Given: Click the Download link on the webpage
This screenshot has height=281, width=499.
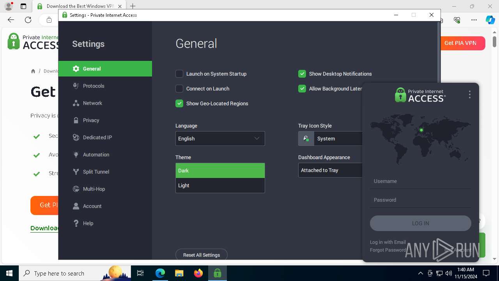Looking at the screenshot, I should [x=45, y=228].
